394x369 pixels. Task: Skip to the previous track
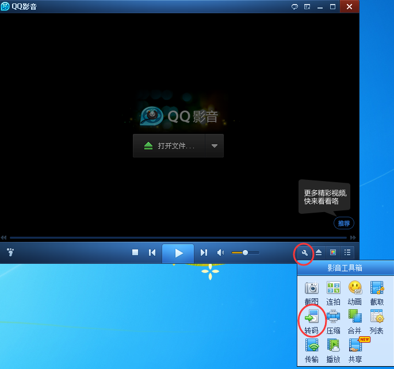152,252
